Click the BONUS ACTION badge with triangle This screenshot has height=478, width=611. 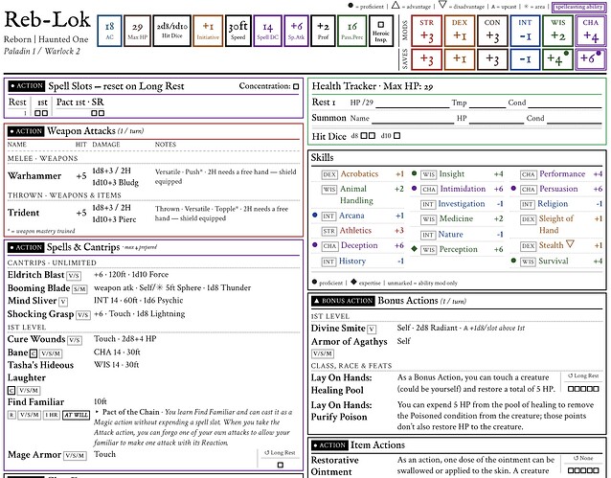pyautogui.click(x=343, y=301)
